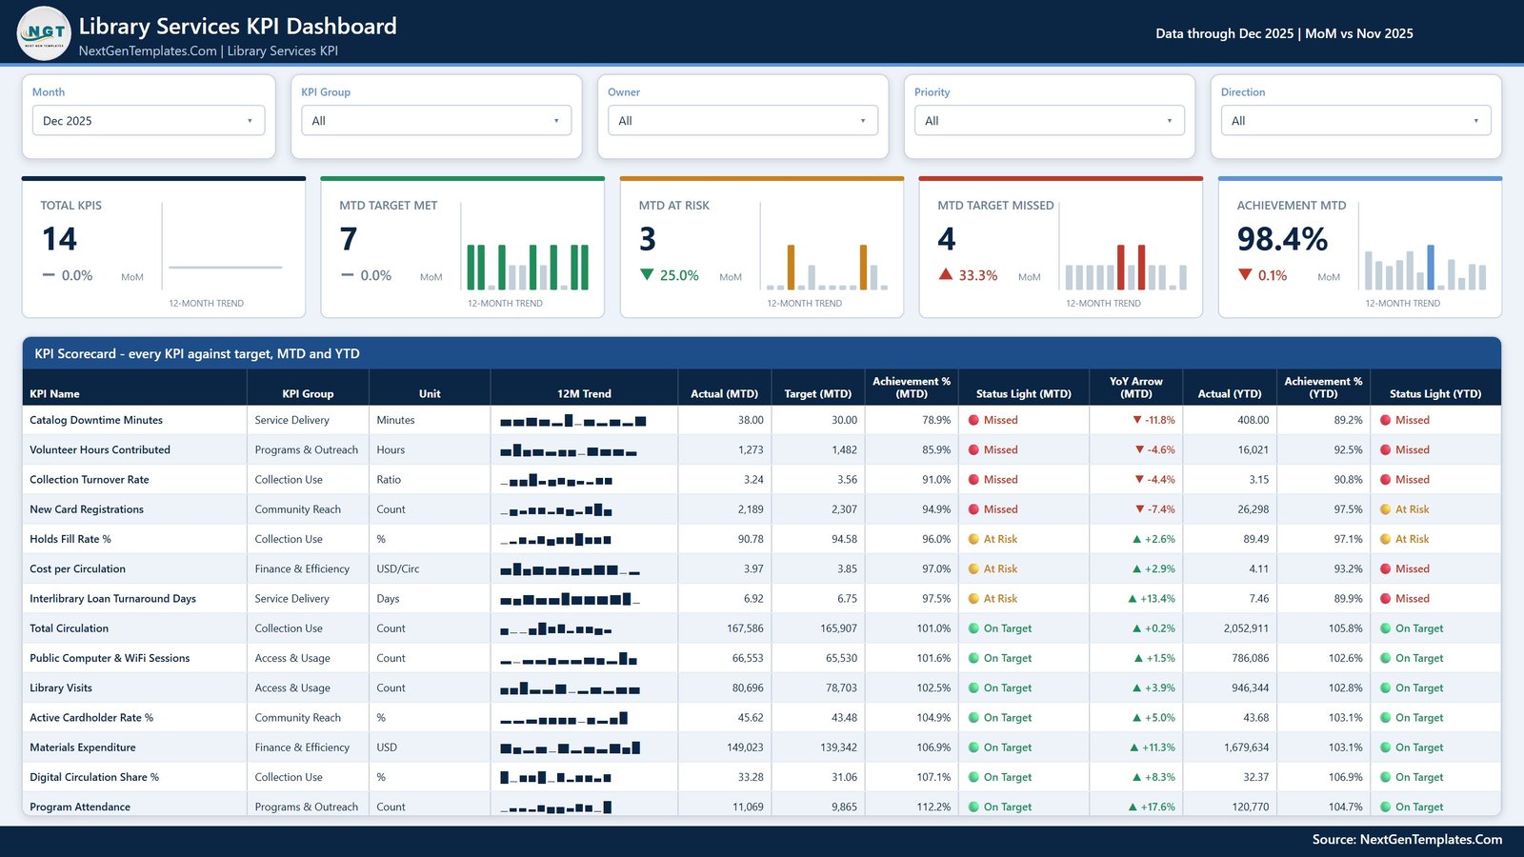Click the YoY Arrow (MTD) column header
Viewport: 1524px width, 857px height.
(x=1136, y=388)
